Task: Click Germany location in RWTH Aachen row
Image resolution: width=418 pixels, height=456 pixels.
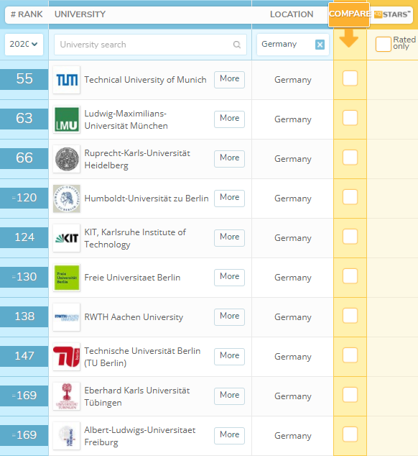Action: coord(293,317)
